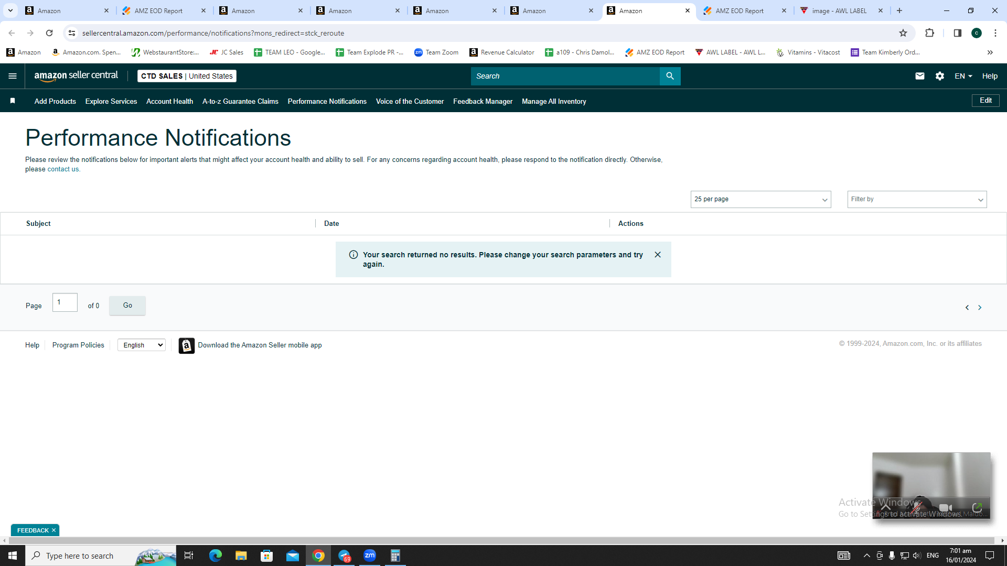The height and width of the screenshot is (566, 1007).
Task: Go to the previous results page arrow
Action: click(967, 308)
